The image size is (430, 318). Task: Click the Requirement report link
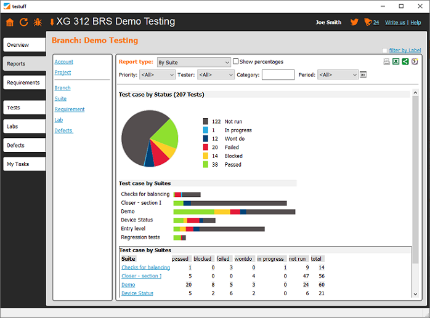point(70,109)
